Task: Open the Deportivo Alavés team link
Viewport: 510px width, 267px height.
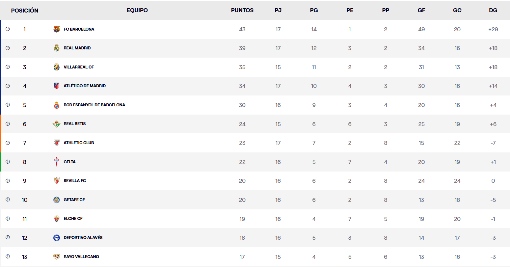Action: [x=83, y=238]
